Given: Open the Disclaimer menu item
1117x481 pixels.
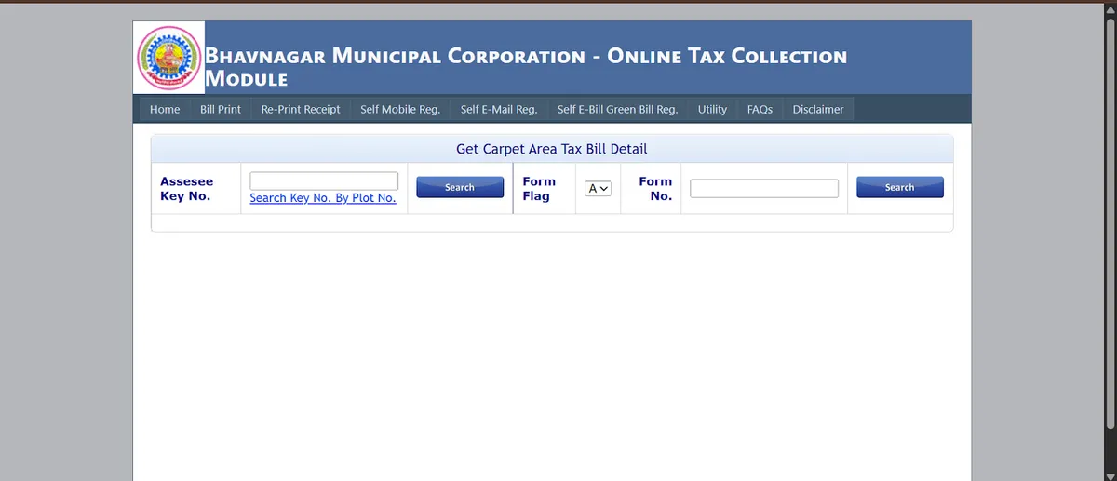Looking at the screenshot, I should (818, 110).
